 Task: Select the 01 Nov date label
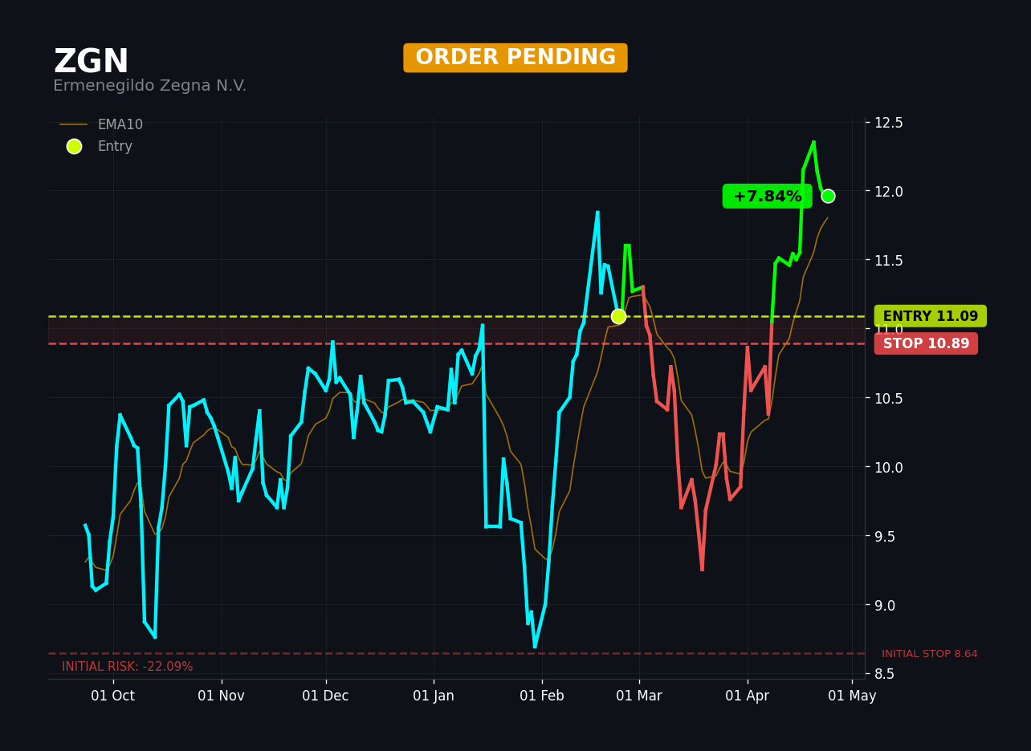click(221, 696)
